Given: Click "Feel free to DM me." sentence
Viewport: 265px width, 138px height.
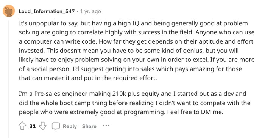Looking at the screenshot, I should (x=195, y=112).
